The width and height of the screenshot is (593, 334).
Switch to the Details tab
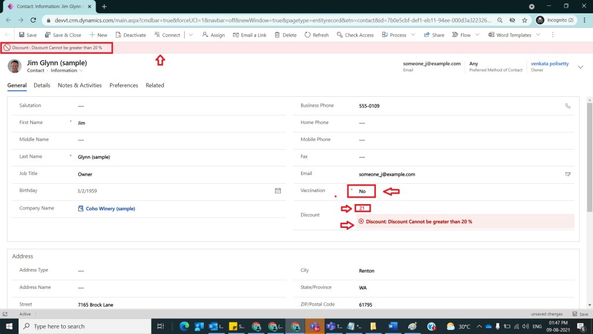click(42, 85)
